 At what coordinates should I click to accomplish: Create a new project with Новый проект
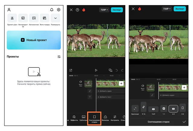(x=34, y=40)
